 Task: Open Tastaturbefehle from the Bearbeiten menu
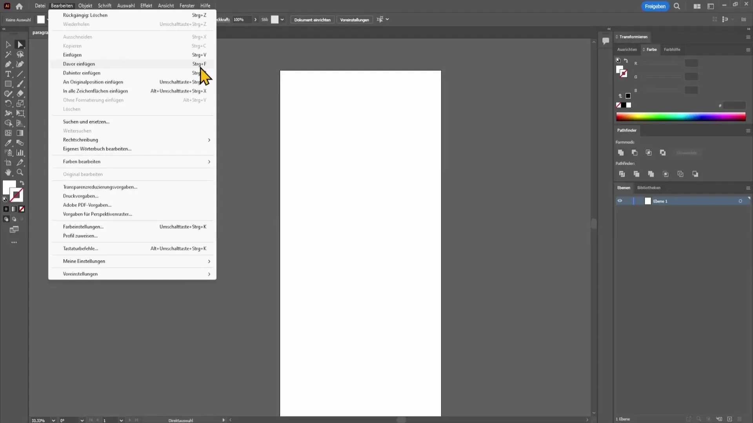133,249
